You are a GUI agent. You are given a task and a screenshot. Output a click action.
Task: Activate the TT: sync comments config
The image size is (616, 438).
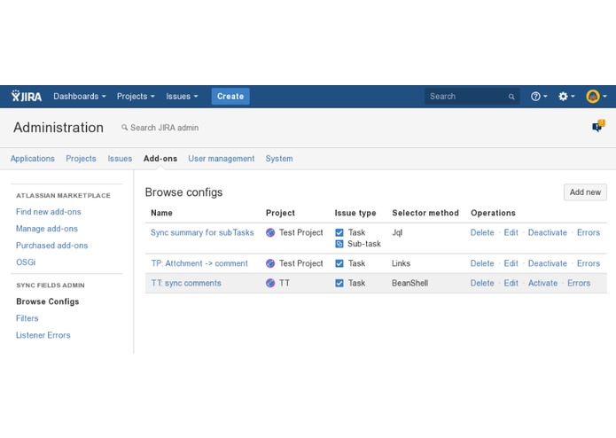pos(542,283)
